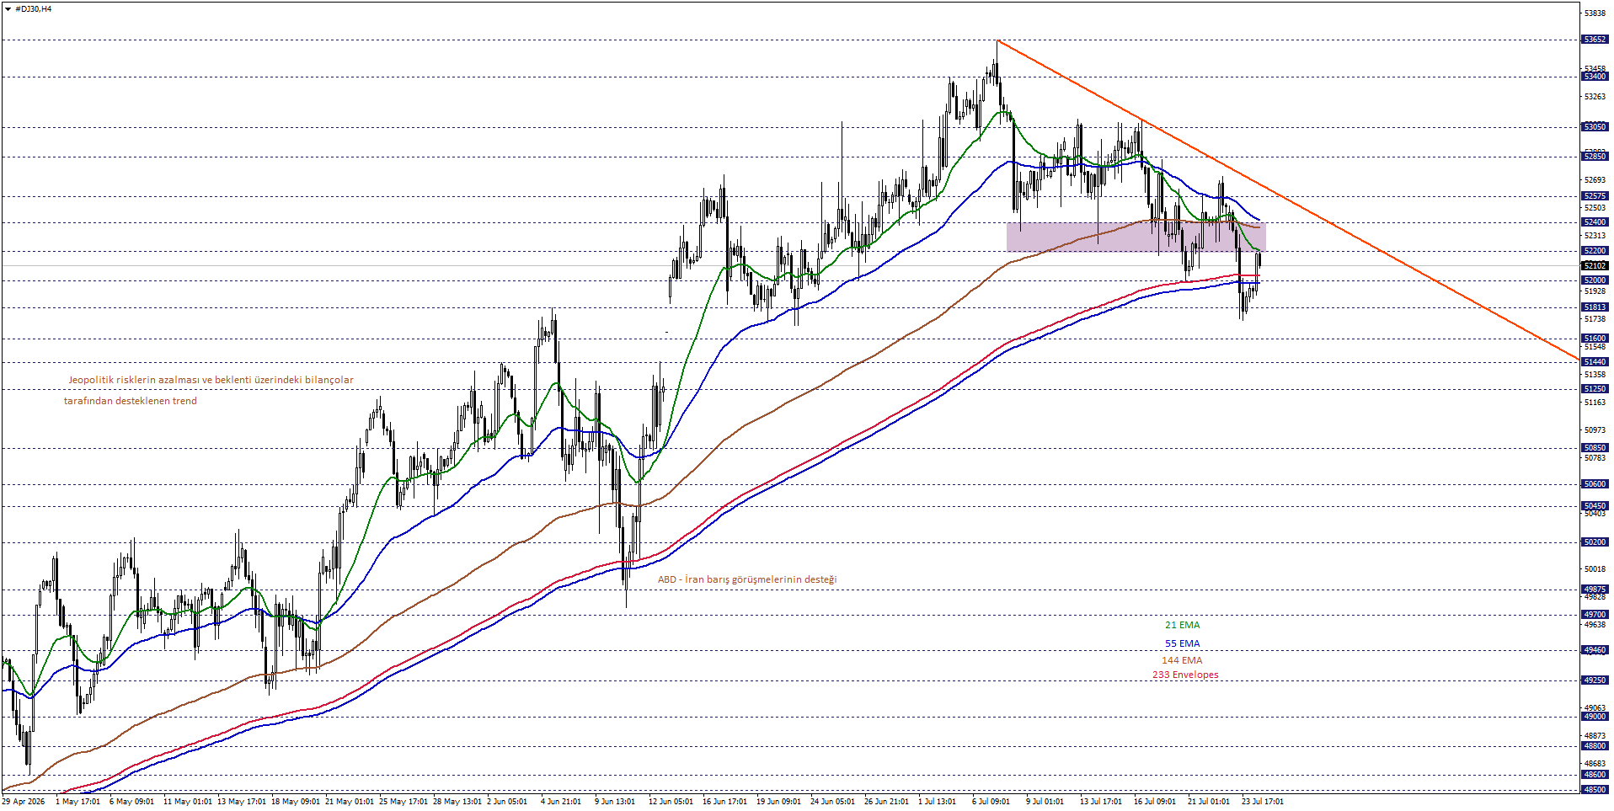Viewport: 1614px width, 811px height.
Task: Select the '12 Jun 05:01' time axis label
Action: [671, 801]
